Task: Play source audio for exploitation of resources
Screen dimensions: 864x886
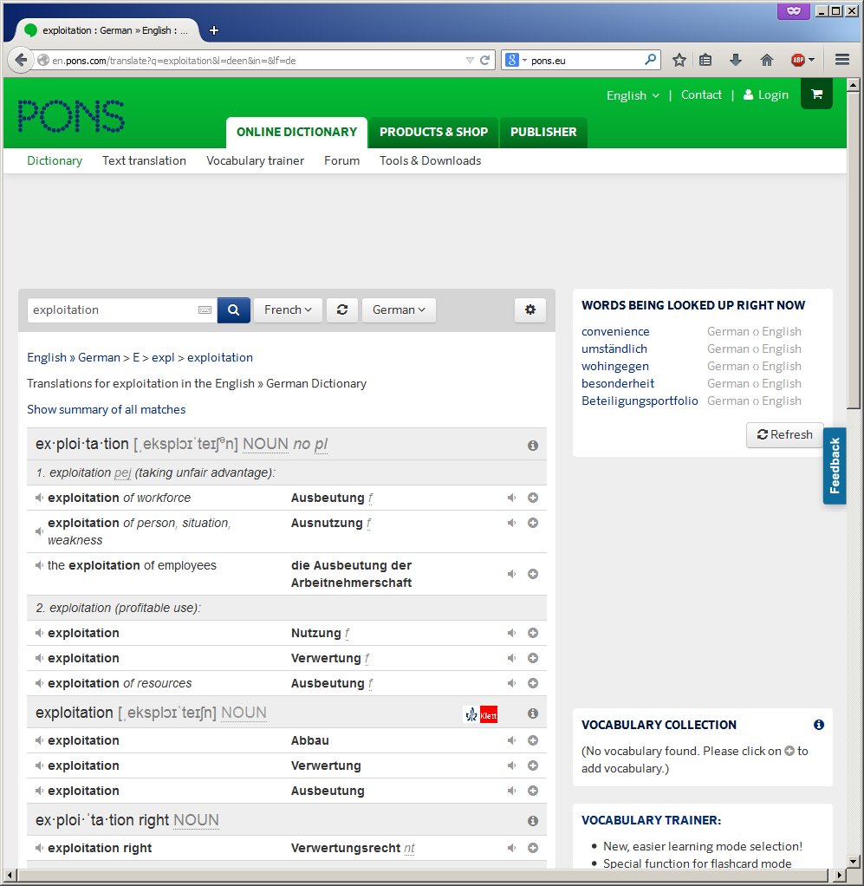Action: 39,683
